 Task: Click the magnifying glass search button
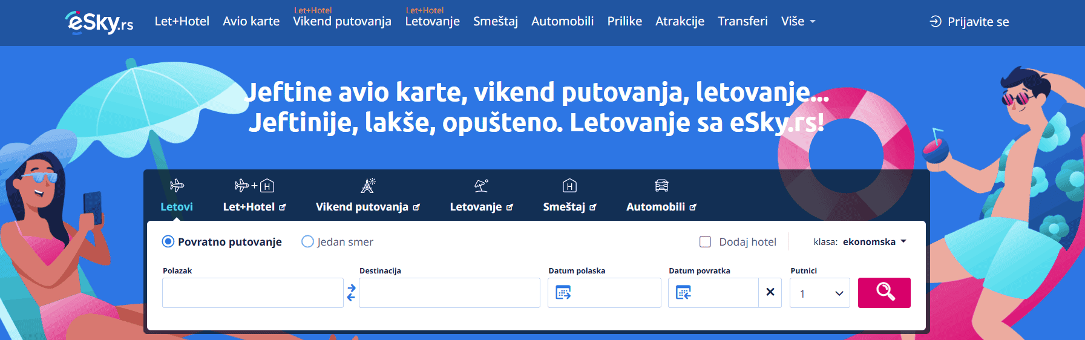[884, 293]
